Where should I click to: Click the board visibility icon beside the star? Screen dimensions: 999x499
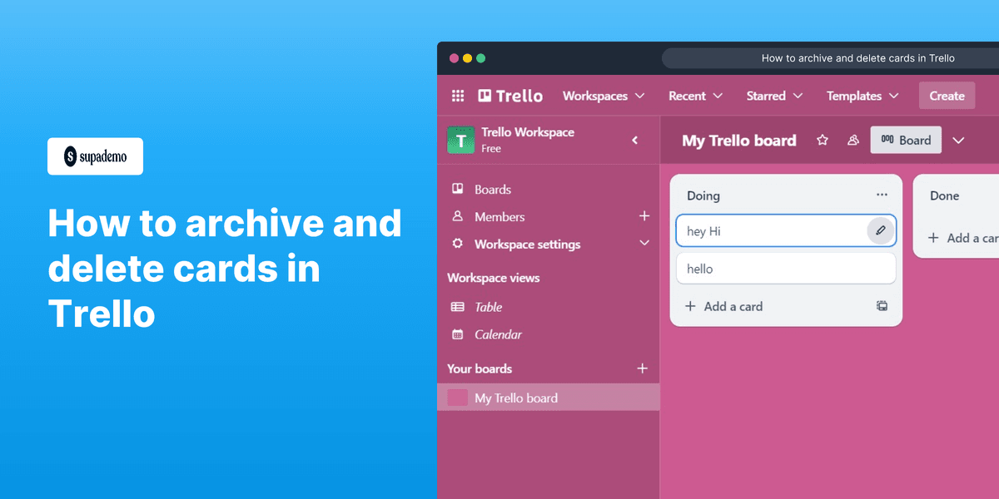tap(852, 141)
